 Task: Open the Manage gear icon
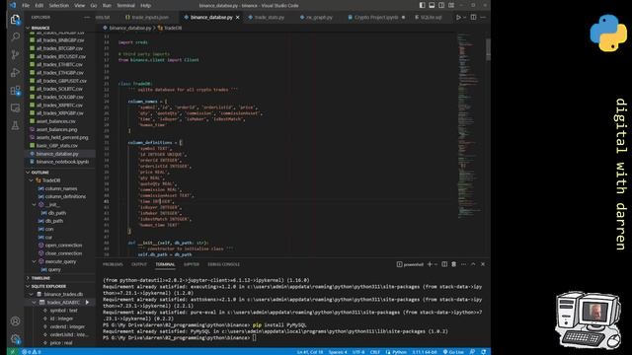click(x=15, y=339)
